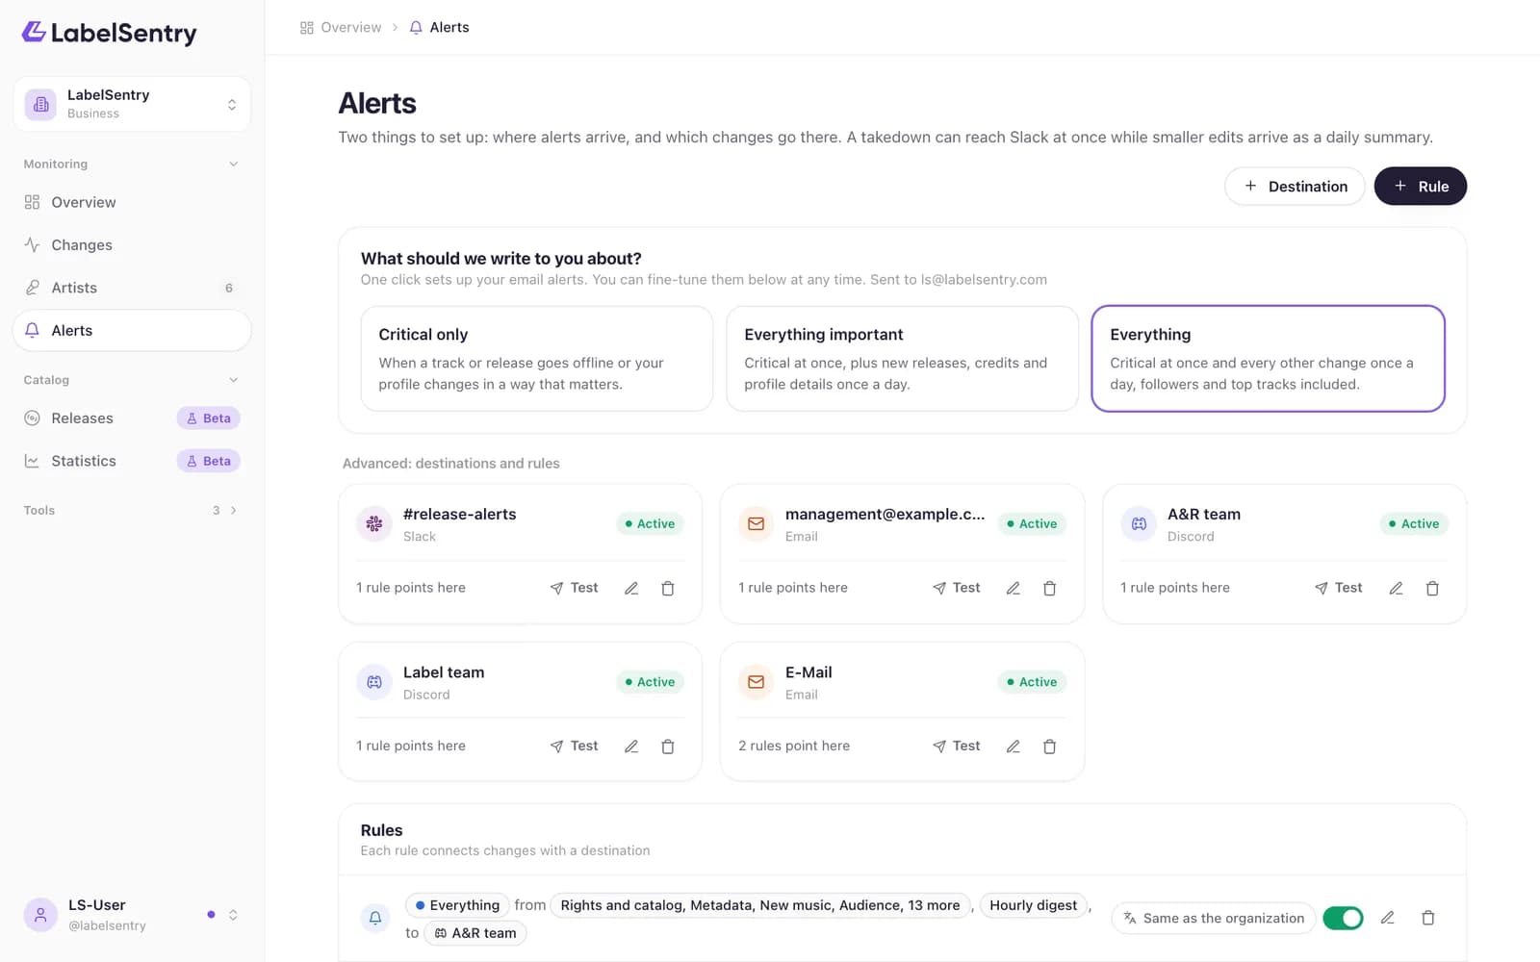Open Overview in the sidebar
This screenshot has width=1540, height=962.
click(132, 202)
